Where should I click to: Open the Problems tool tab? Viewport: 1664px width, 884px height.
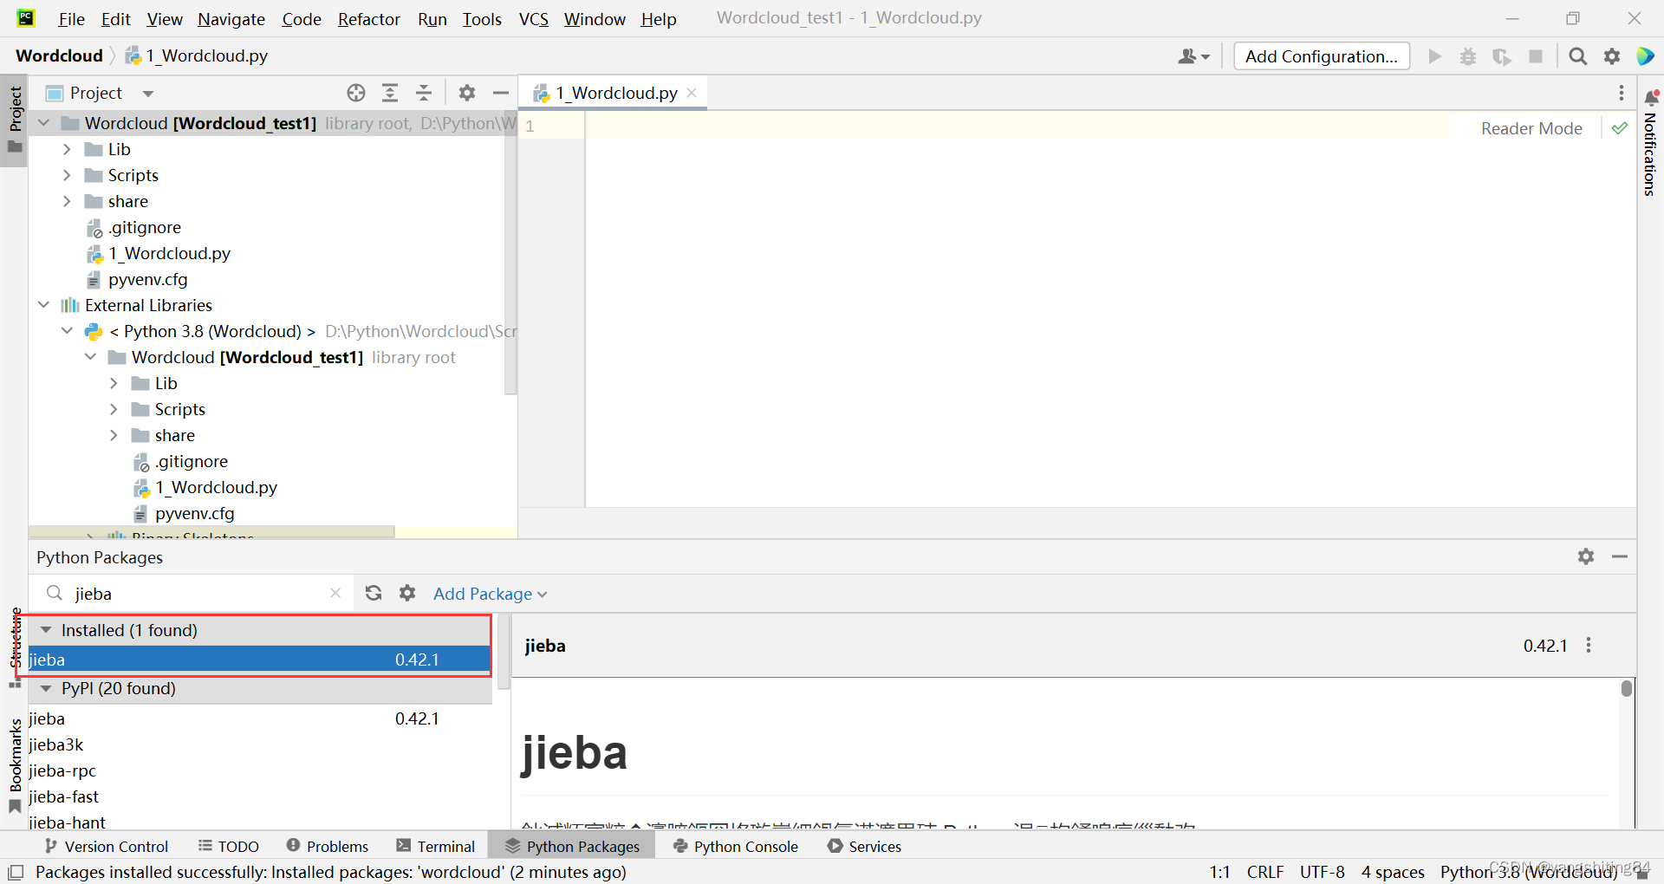coord(327,846)
